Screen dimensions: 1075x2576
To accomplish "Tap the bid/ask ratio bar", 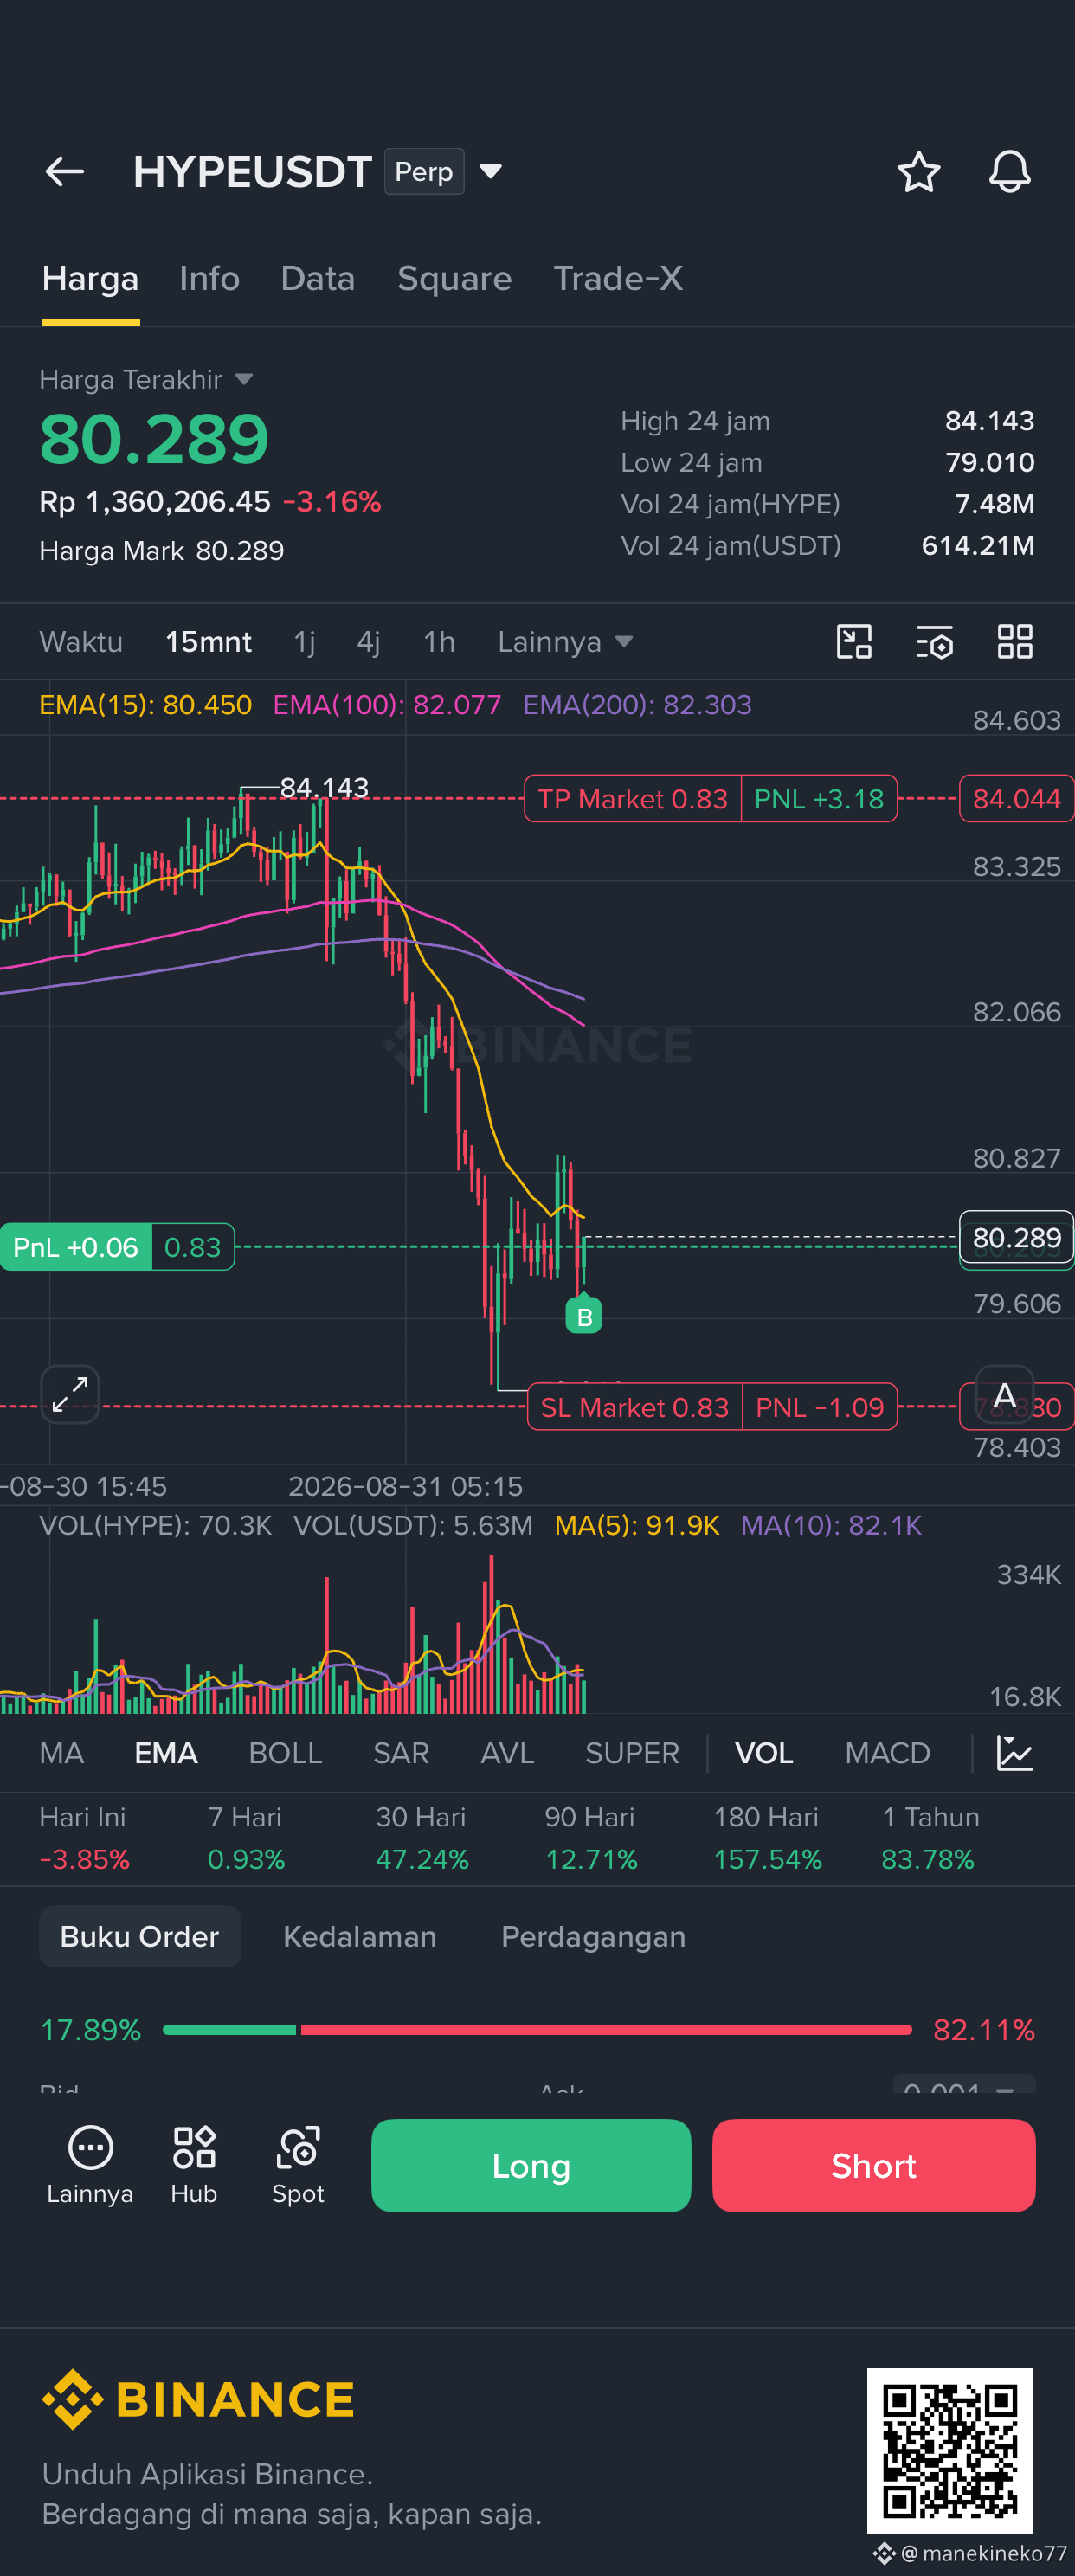I will [x=537, y=2030].
